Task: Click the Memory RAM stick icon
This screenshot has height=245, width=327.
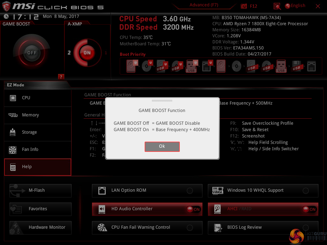Action: [13, 115]
